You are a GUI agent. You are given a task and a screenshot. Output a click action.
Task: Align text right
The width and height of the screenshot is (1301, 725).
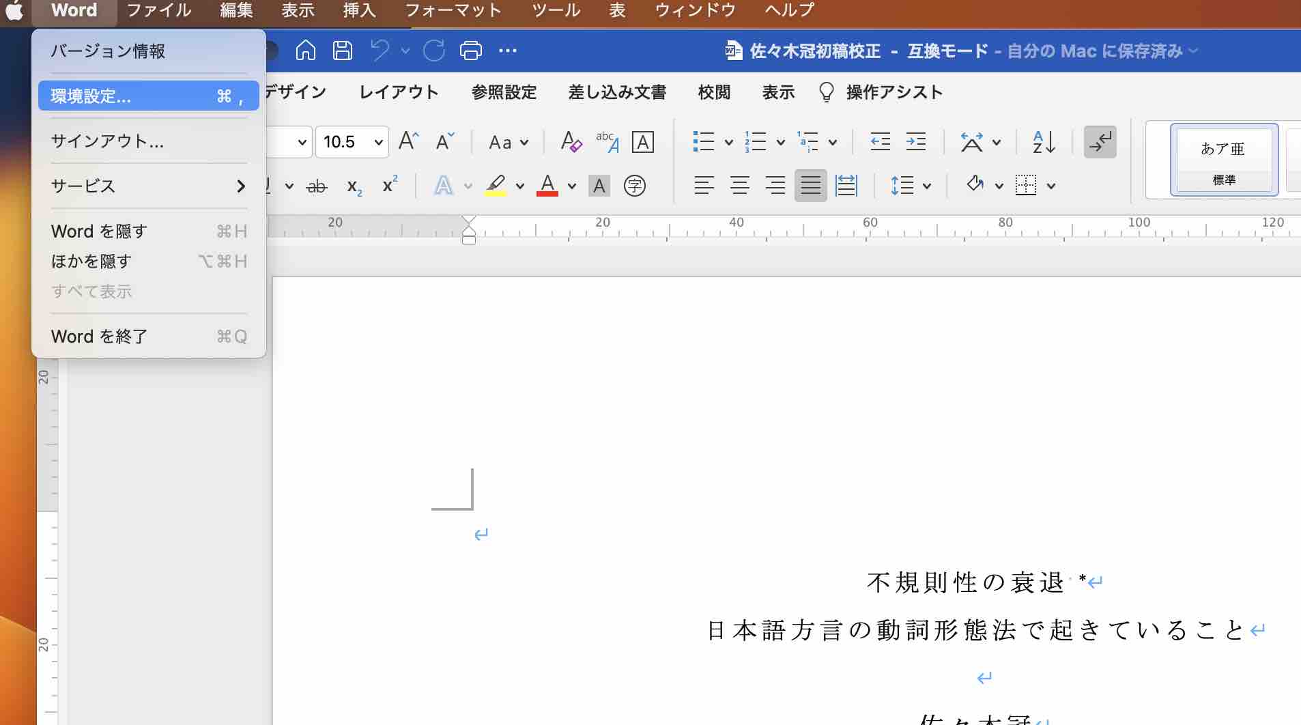pos(775,185)
